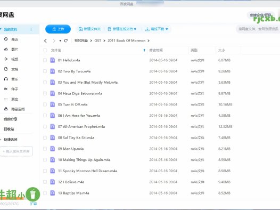Open the offline download dropdown

(157, 29)
